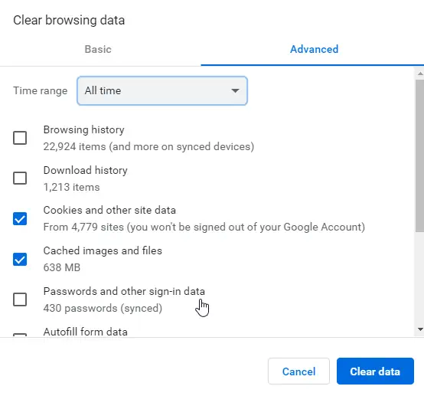424x396 pixels.
Task: Click the Download history label text
Action: [x=86, y=170]
